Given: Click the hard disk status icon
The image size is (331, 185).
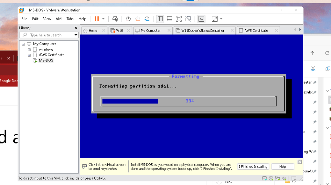Looking at the screenshot, I should pyautogui.click(x=264, y=179).
